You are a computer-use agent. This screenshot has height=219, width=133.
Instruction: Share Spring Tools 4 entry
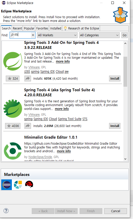pyautogui.click(x=28, y=126)
